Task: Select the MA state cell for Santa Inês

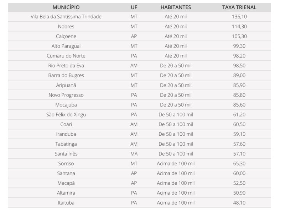Action: 134,154
